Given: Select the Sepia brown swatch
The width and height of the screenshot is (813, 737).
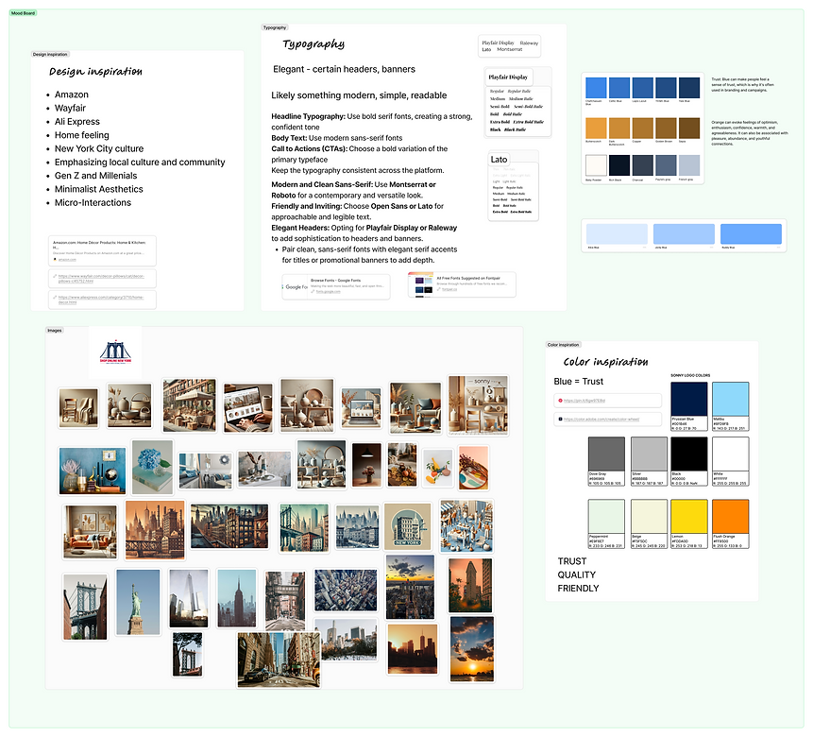Looking at the screenshot, I should point(689,129).
